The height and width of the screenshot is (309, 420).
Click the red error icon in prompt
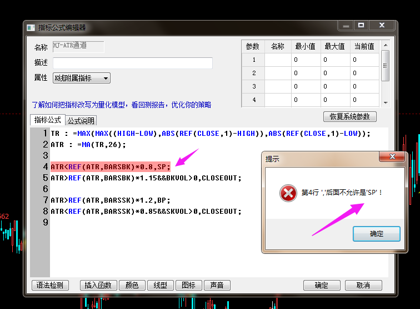[288, 193]
